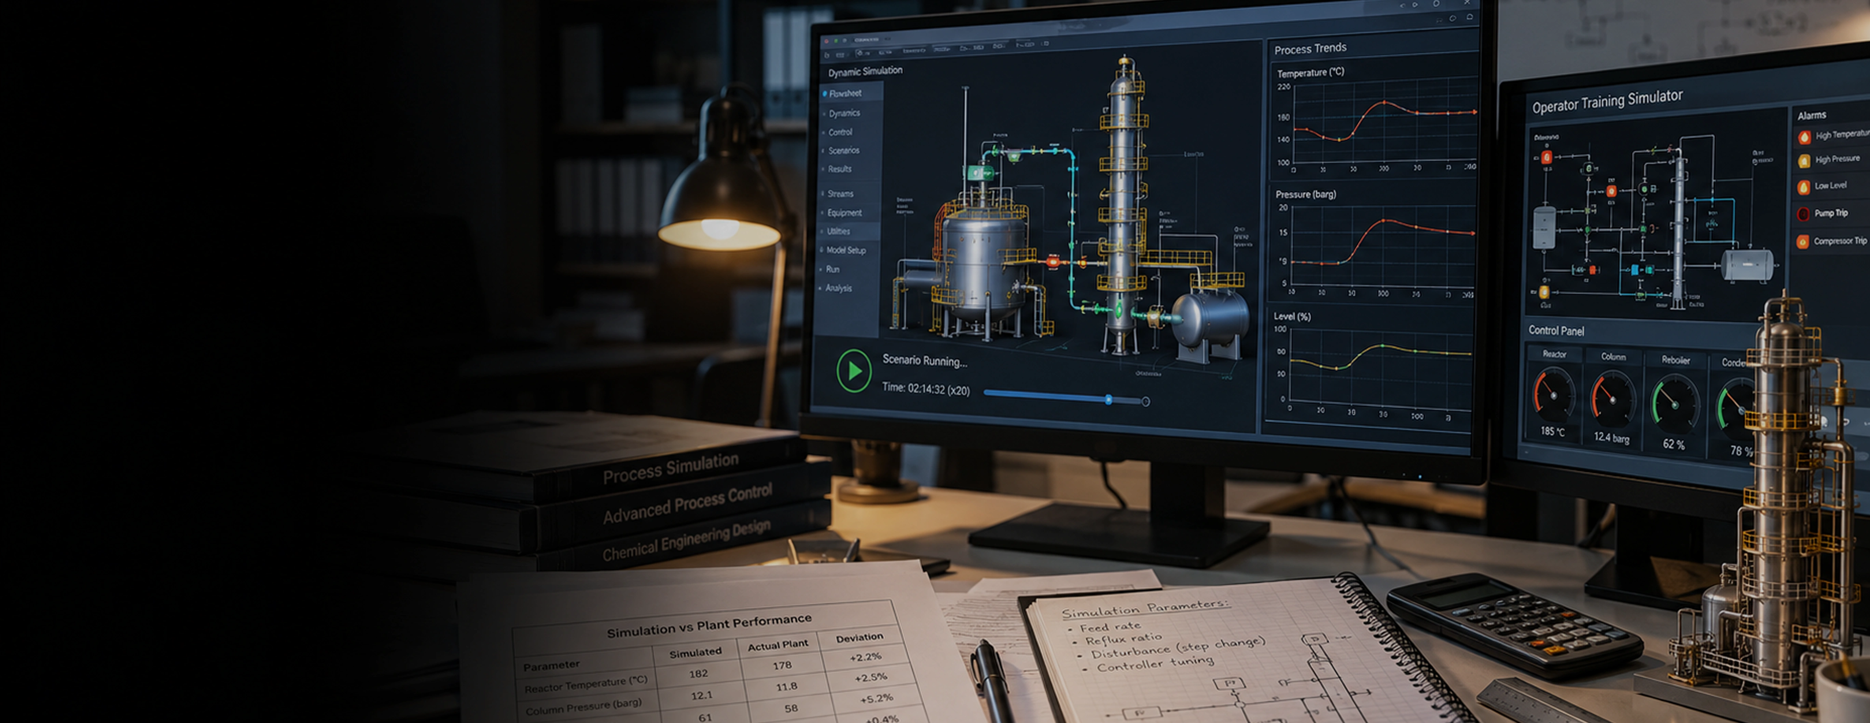Click the 'Scenario Running...' status text
1870x723 pixels.
pos(924,360)
